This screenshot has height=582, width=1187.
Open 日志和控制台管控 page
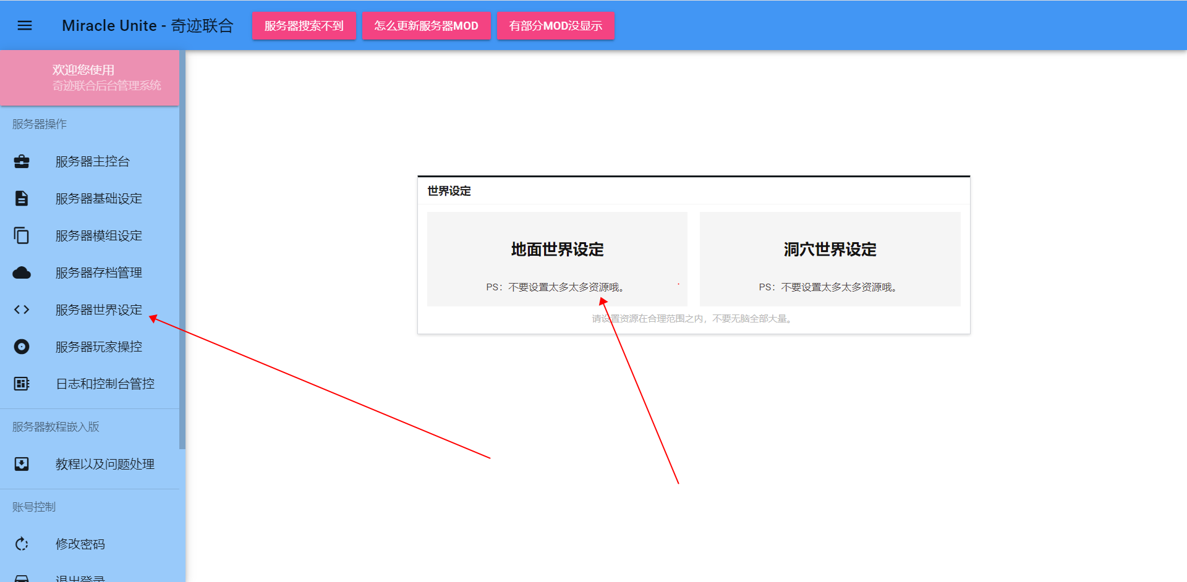point(90,384)
